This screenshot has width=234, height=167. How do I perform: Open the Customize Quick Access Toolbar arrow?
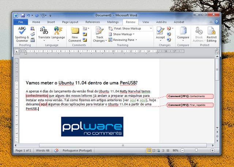coord(50,15)
